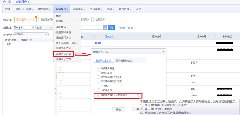
Task: Tick the row checkbox for user bm
Action: (x=60, y=76)
